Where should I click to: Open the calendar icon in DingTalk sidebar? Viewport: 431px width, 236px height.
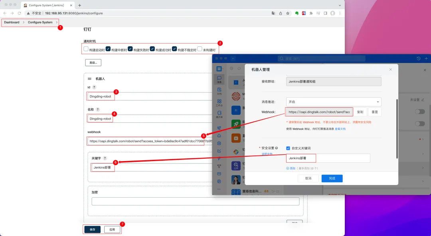219,143
